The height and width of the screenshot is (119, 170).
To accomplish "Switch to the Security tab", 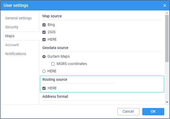I will (x=12, y=27).
